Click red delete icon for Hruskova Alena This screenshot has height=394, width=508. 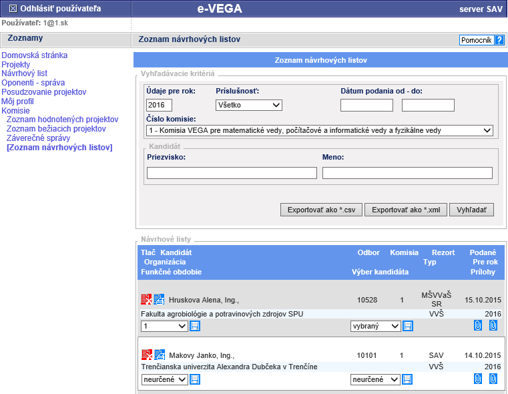pyautogui.click(x=146, y=299)
